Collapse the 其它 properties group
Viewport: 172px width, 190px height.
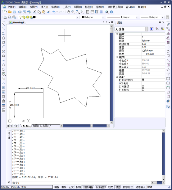tap(117, 77)
